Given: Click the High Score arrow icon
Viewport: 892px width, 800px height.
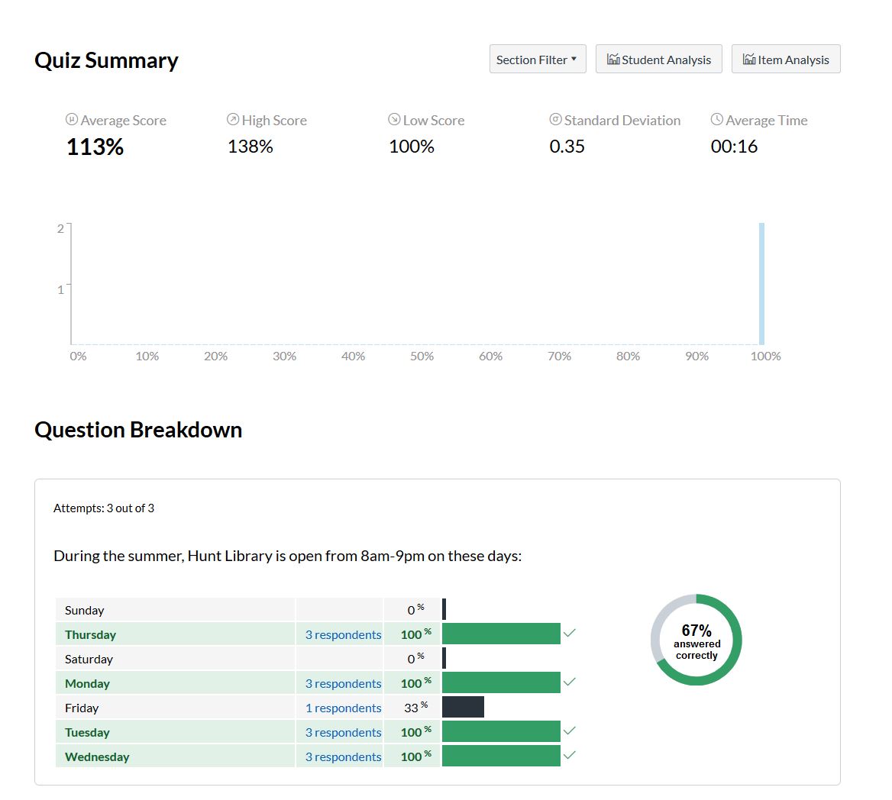Looking at the screenshot, I should tap(233, 120).
